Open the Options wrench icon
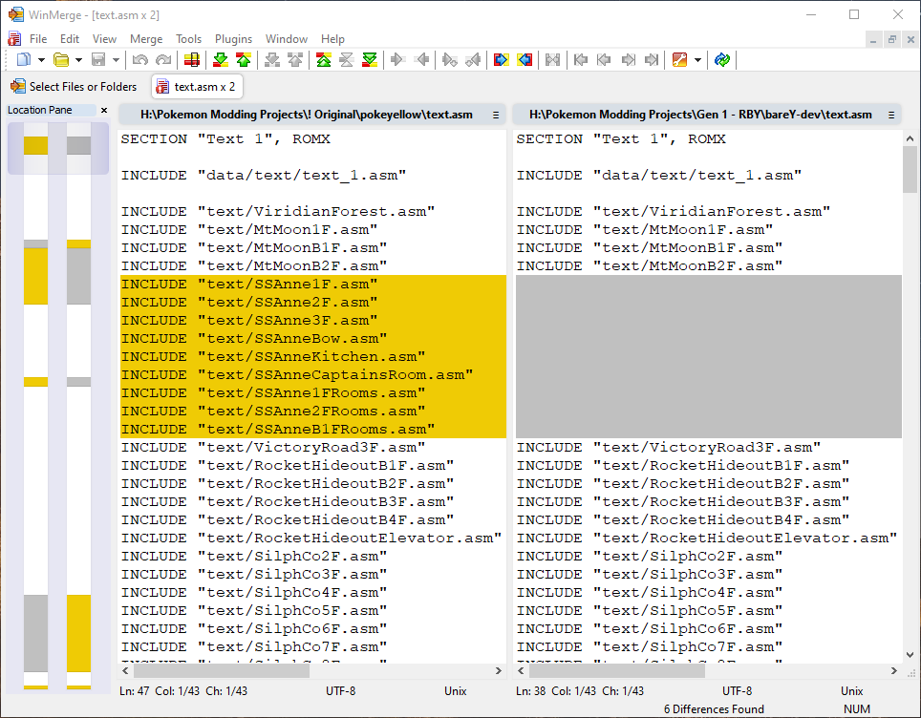921x718 pixels. 679,59
